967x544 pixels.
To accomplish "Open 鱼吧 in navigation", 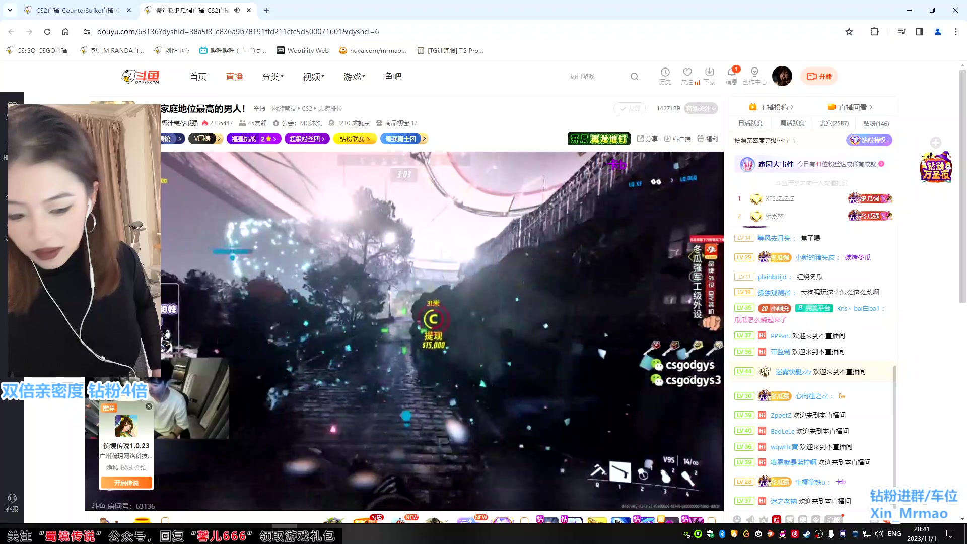I will click(x=393, y=77).
